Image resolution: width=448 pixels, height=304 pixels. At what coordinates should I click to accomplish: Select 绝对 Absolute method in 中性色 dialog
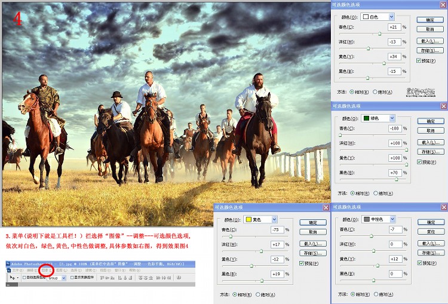(x=376, y=294)
